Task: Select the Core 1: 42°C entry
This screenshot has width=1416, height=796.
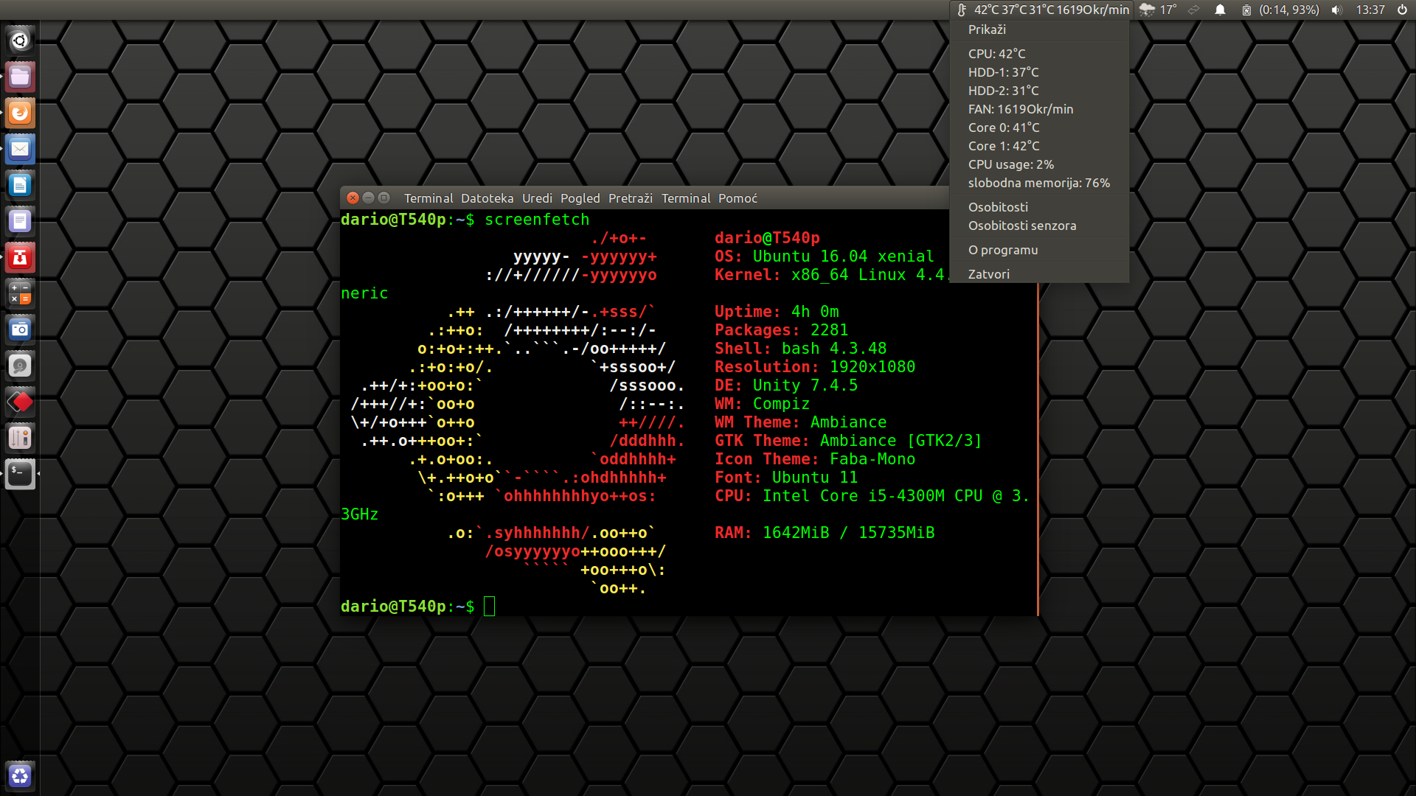Action: (x=1040, y=146)
